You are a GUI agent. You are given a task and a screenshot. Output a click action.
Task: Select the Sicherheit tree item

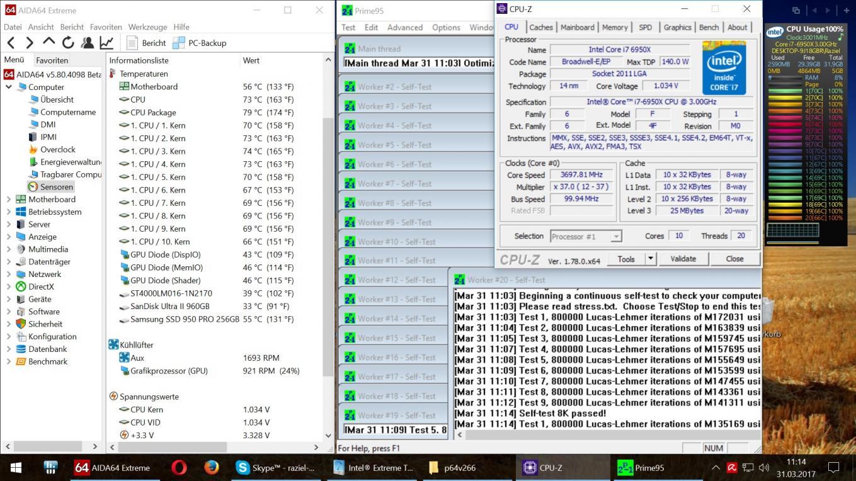(x=45, y=324)
